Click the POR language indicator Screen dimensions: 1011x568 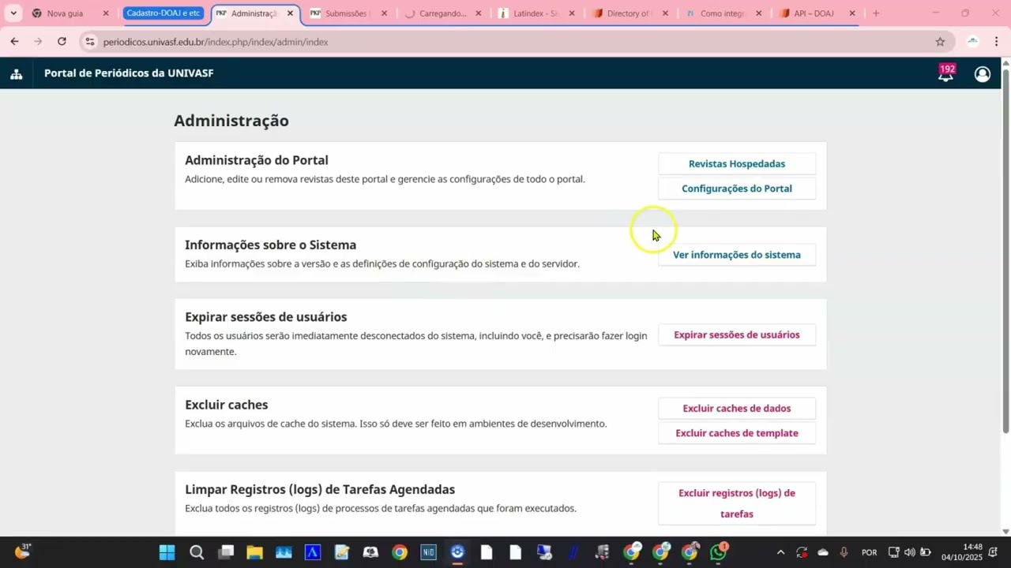(870, 552)
